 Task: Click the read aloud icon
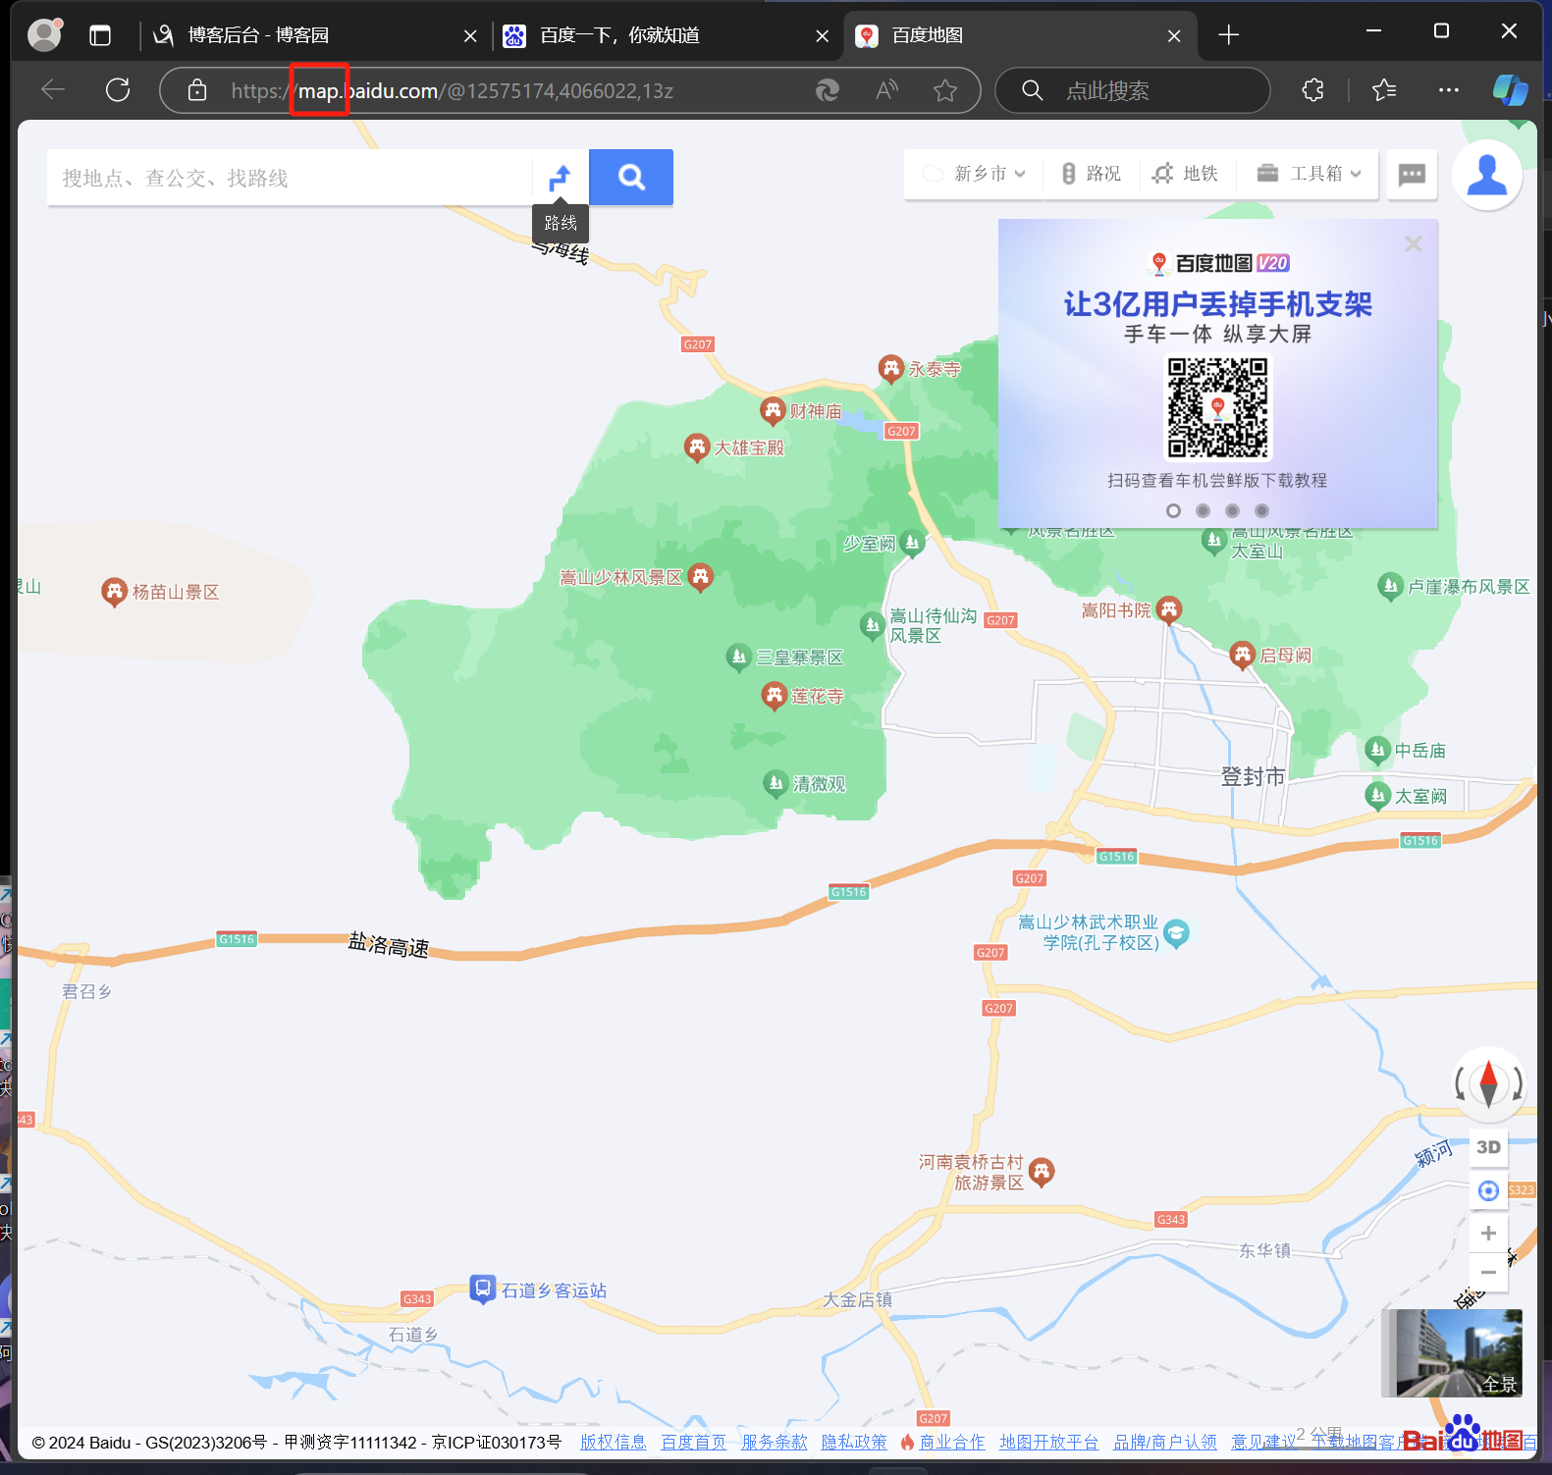tap(886, 90)
